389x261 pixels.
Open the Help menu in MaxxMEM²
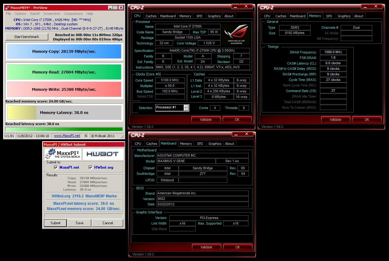point(90,14)
